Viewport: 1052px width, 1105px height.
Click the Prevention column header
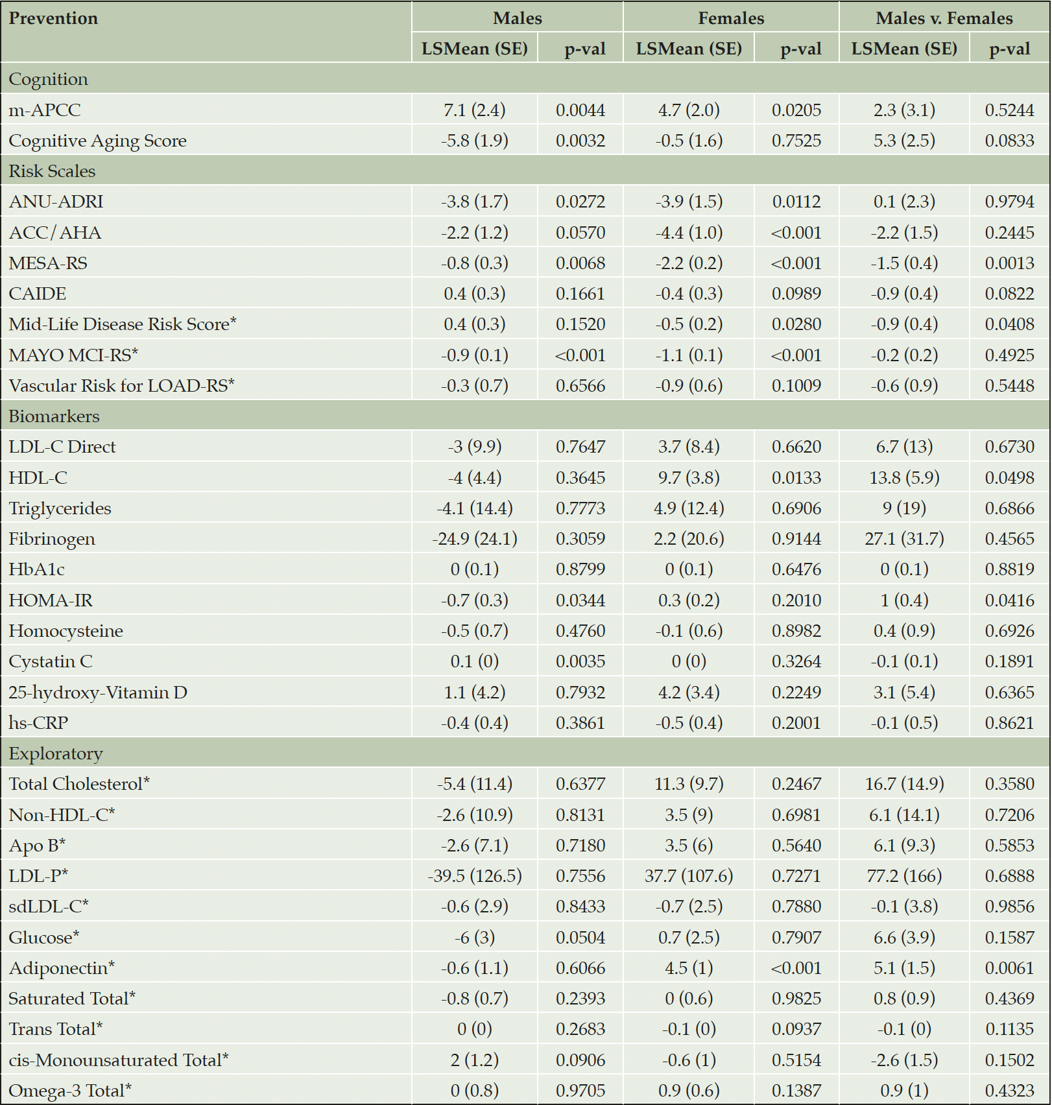53,18
